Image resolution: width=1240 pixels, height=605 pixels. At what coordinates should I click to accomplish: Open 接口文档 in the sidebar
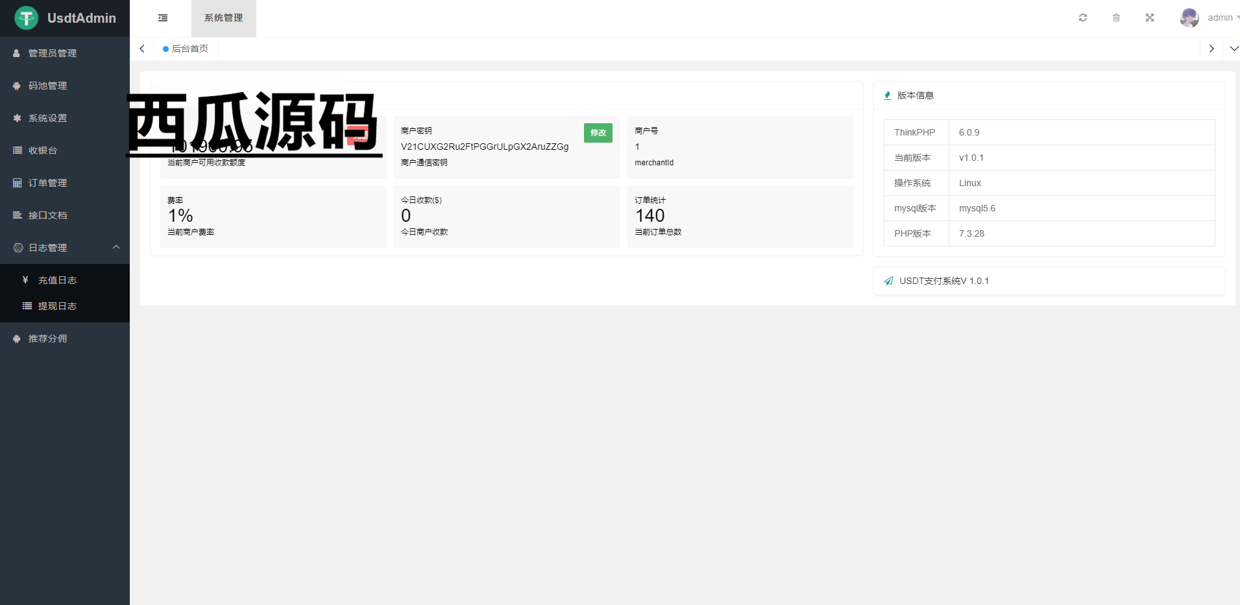coord(65,215)
